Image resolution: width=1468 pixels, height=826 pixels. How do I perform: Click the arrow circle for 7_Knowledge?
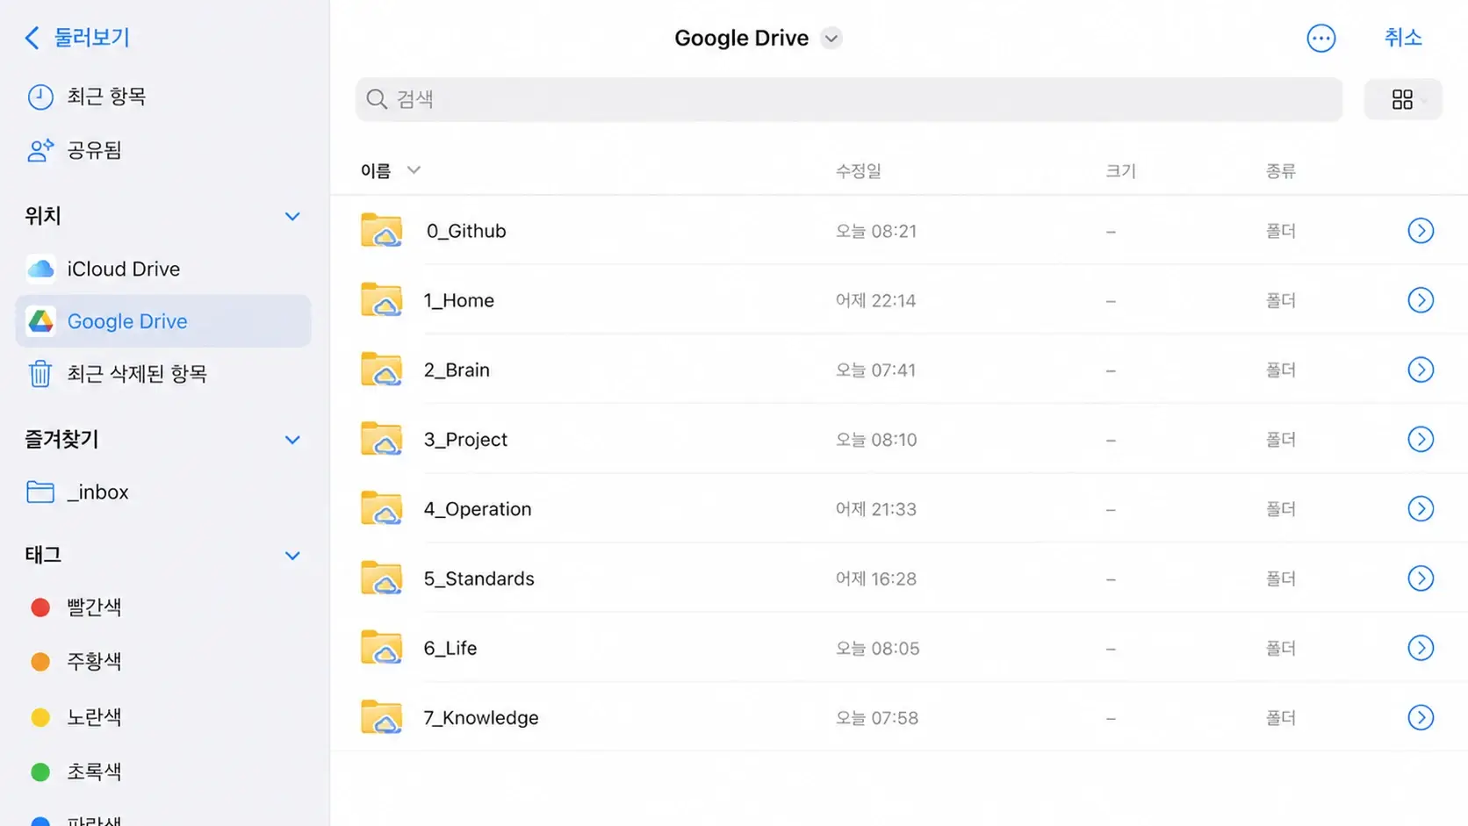tap(1421, 717)
